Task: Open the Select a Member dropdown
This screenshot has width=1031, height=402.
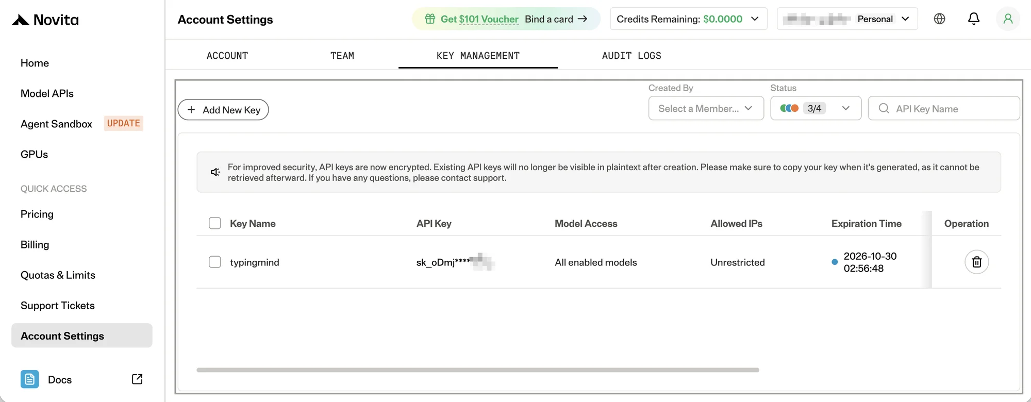Action: click(x=706, y=108)
